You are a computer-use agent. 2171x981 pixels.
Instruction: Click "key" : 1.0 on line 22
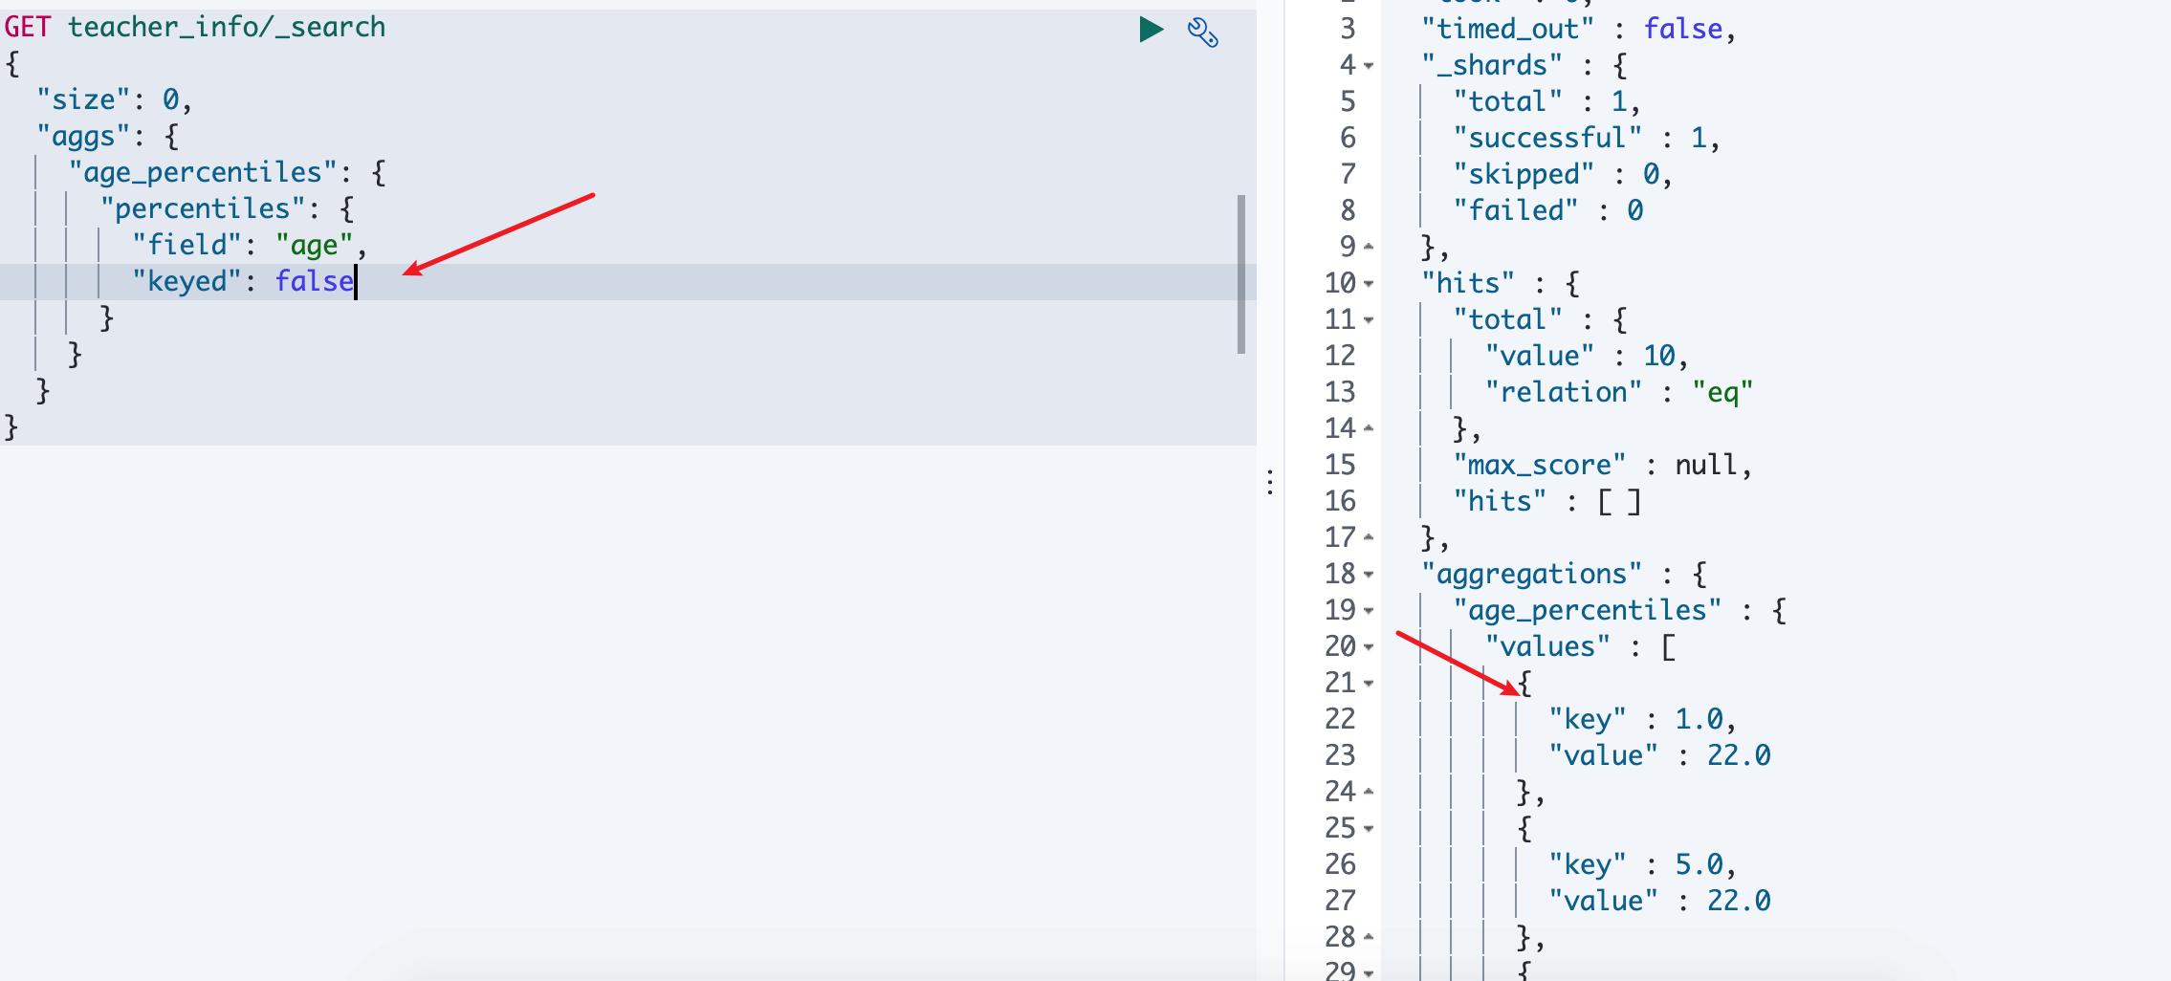(x=1642, y=719)
